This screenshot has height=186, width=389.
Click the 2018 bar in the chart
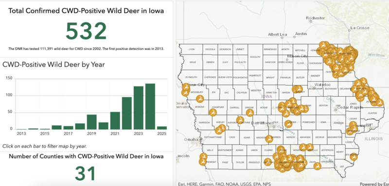[80, 126]
